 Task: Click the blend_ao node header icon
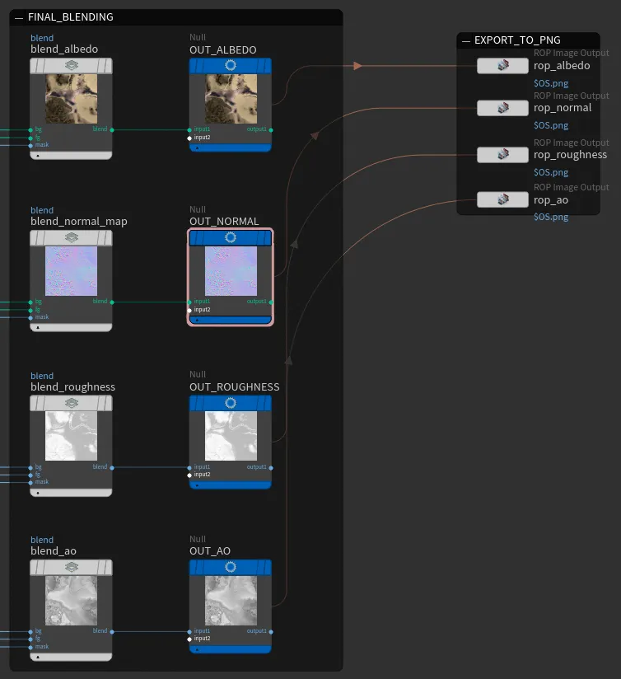click(x=72, y=567)
